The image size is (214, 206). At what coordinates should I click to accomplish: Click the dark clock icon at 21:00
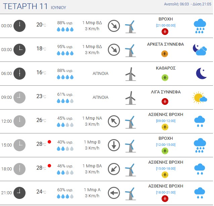[x=19, y=193]
